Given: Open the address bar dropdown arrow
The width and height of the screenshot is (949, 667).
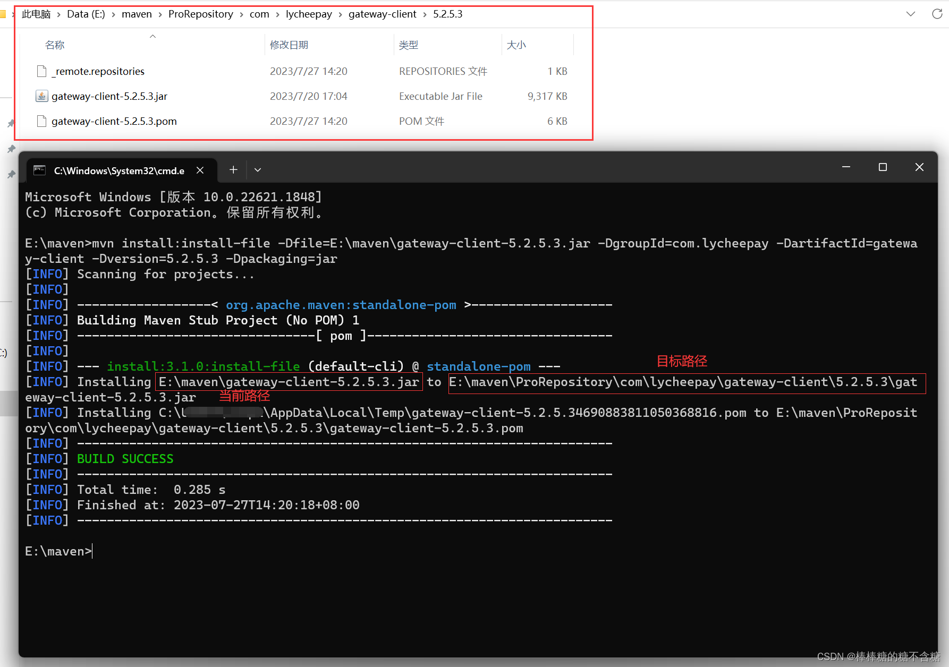Looking at the screenshot, I should 910,14.
